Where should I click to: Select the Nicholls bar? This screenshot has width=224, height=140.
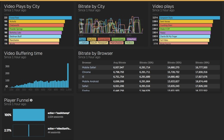[x=37, y=21]
